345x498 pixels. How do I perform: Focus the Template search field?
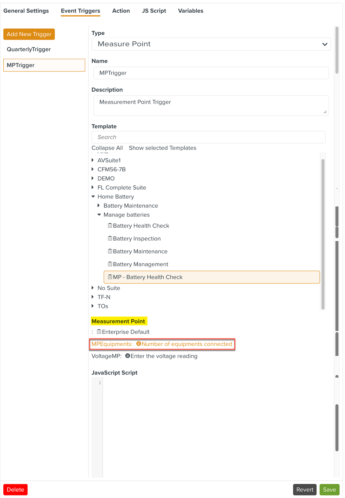(208, 137)
